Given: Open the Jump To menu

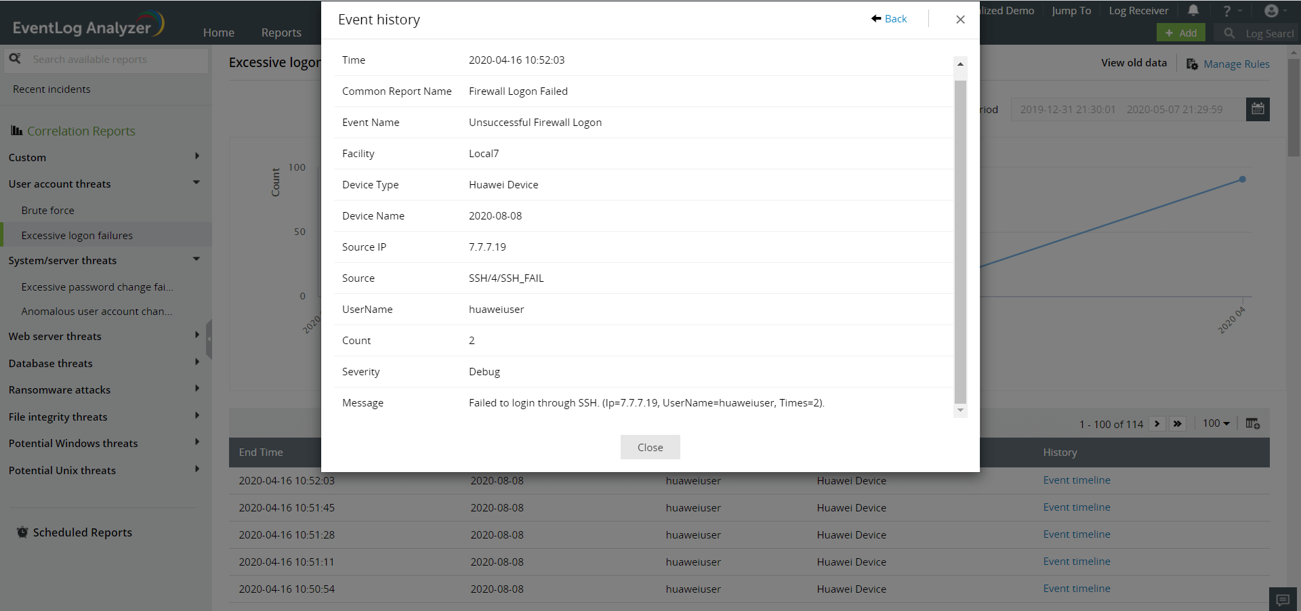Looking at the screenshot, I should tap(1071, 11).
